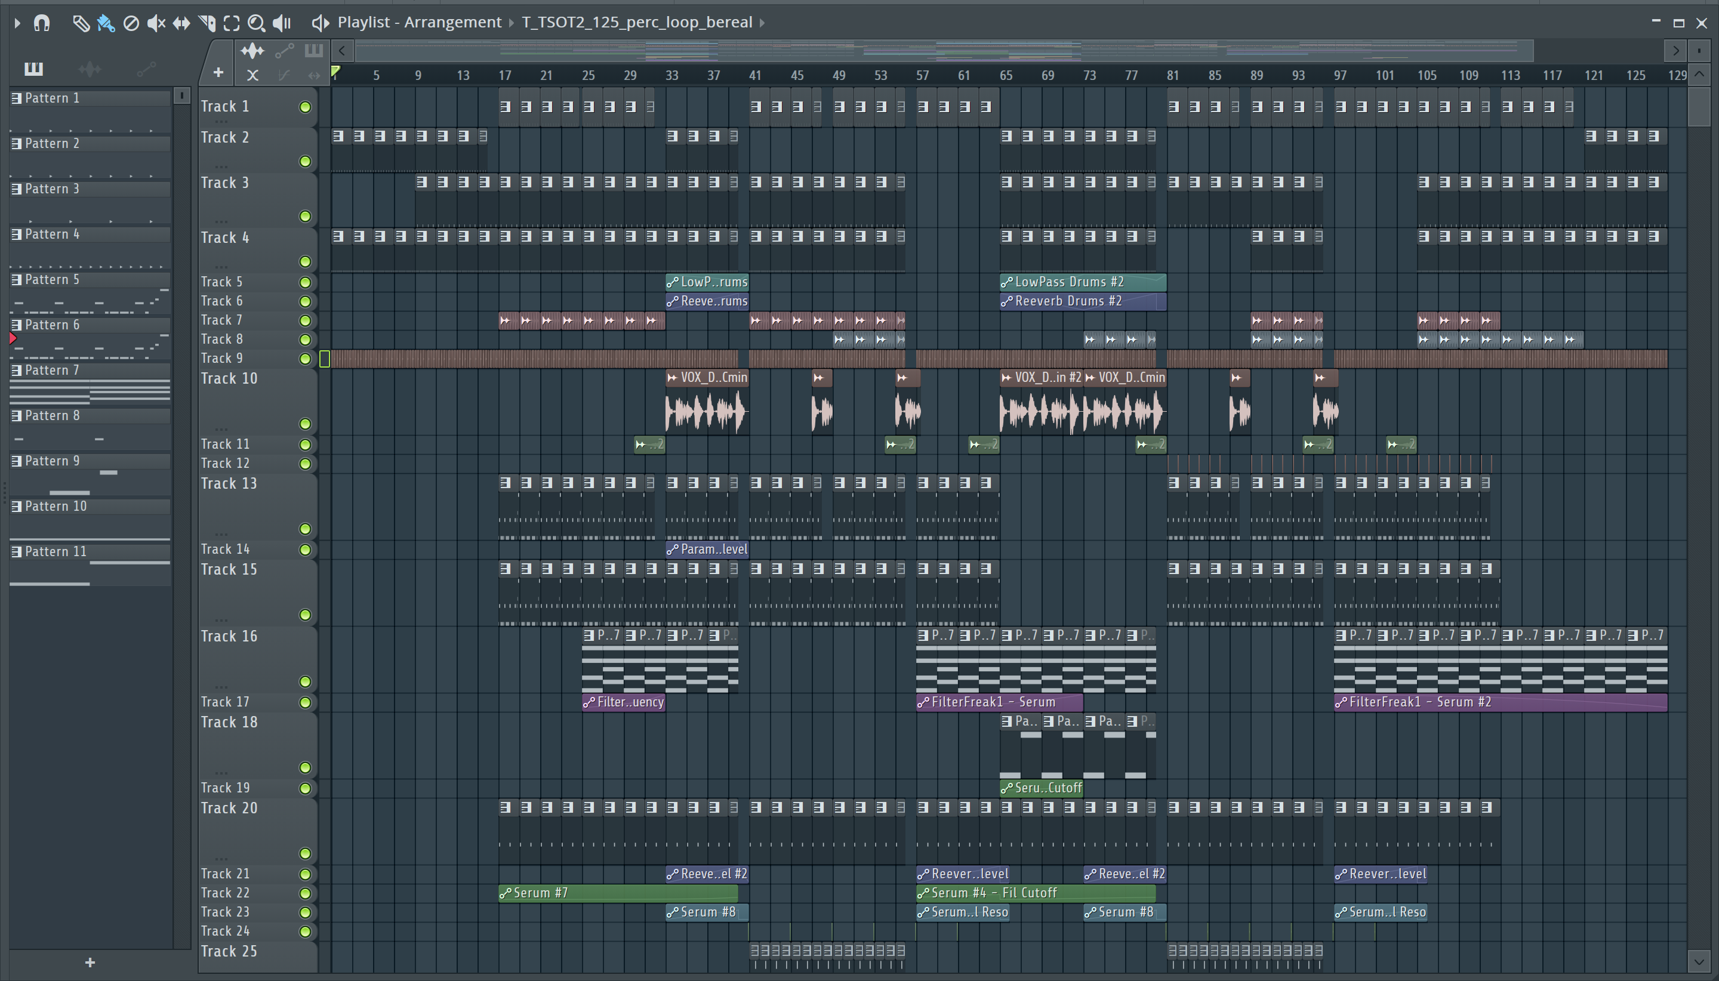
Task: Toggle Track 9 mute LED
Action: pyautogui.click(x=305, y=359)
